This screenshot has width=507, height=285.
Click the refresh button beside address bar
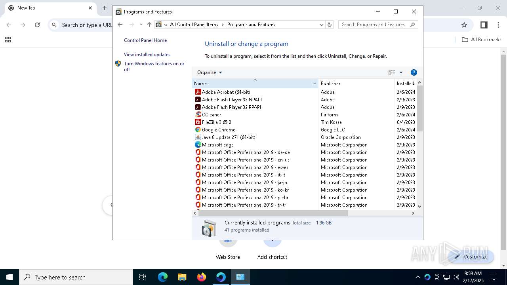click(x=329, y=25)
